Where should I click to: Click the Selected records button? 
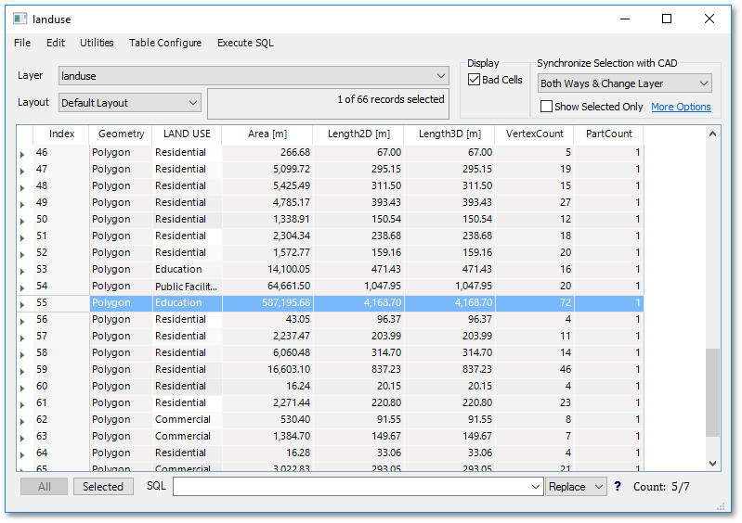tap(103, 487)
